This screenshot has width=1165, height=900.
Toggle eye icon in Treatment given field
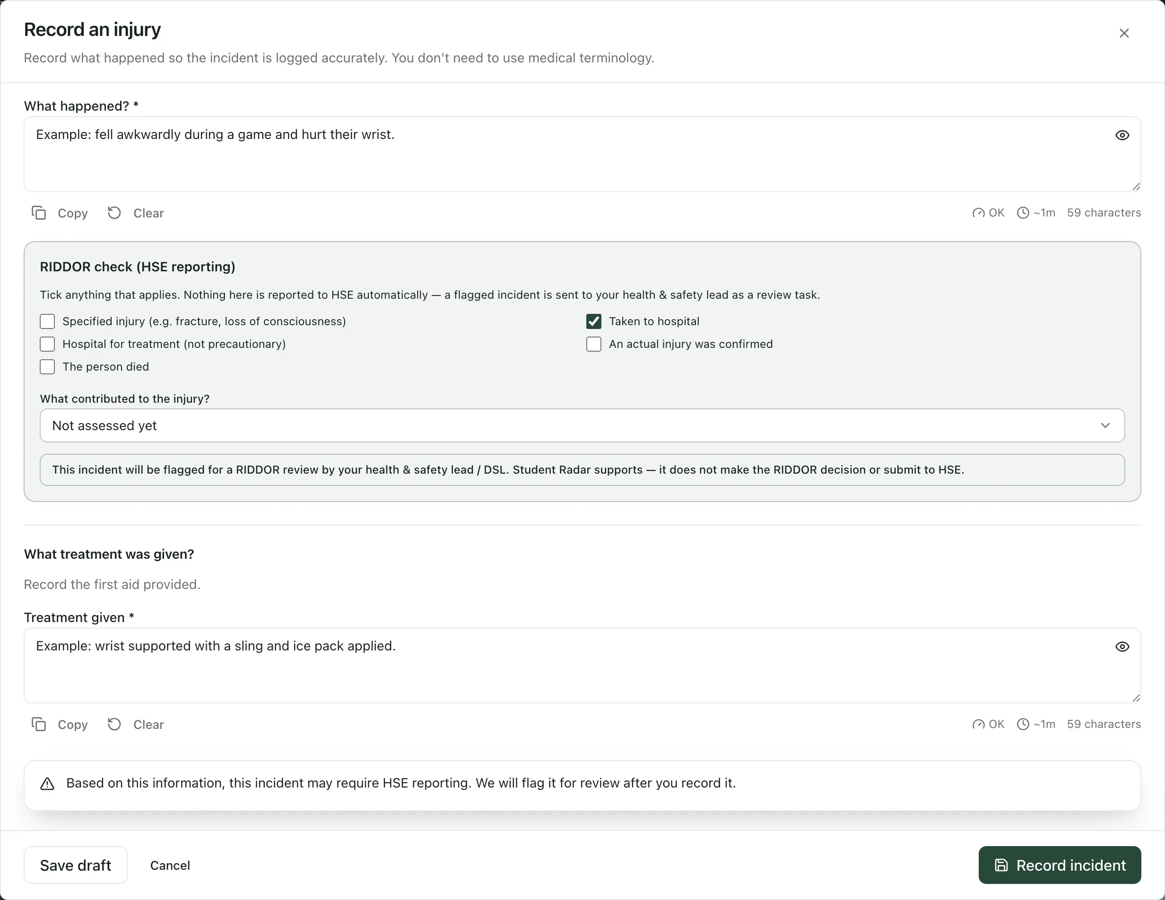(1122, 647)
